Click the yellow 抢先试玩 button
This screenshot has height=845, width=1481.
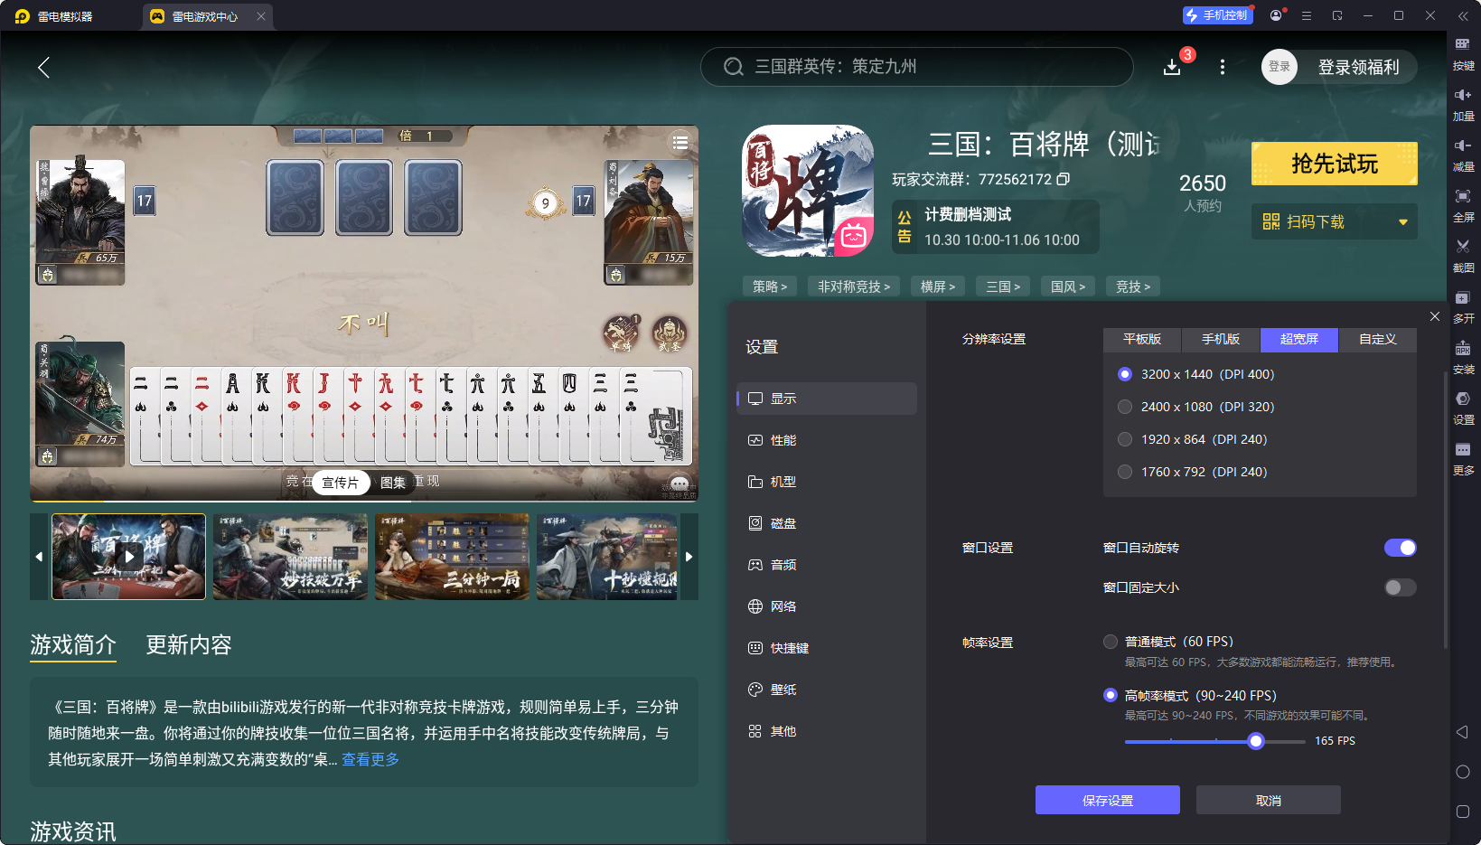click(x=1335, y=164)
